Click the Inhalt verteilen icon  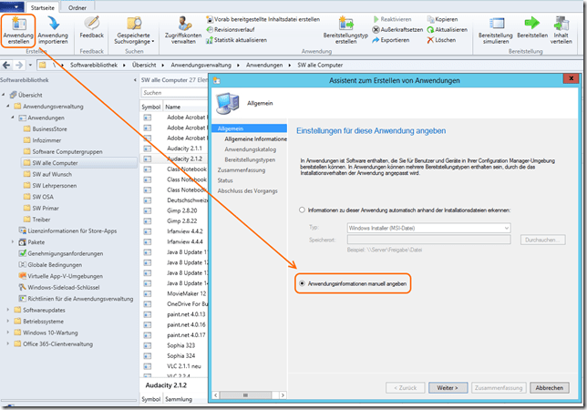[x=562, y=29]
